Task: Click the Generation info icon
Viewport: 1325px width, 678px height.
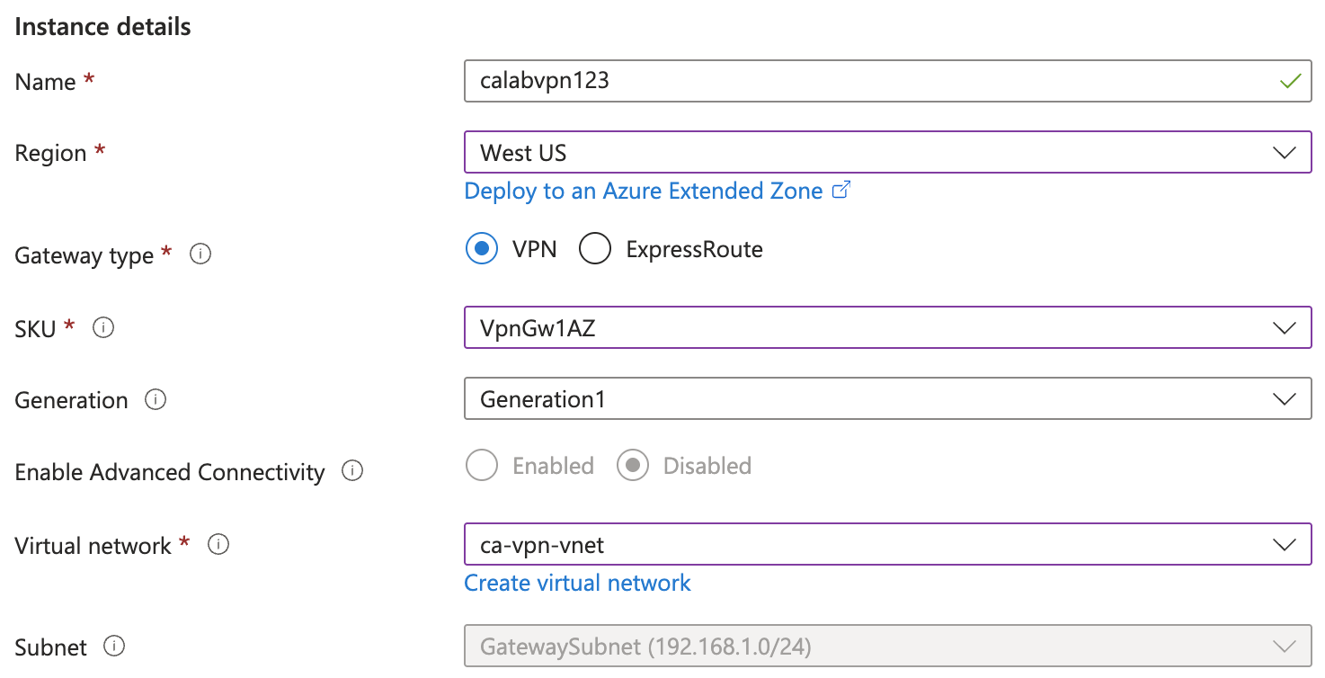Action: [x=156, y=399]
